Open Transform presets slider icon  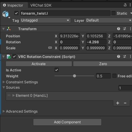(125, 29)
